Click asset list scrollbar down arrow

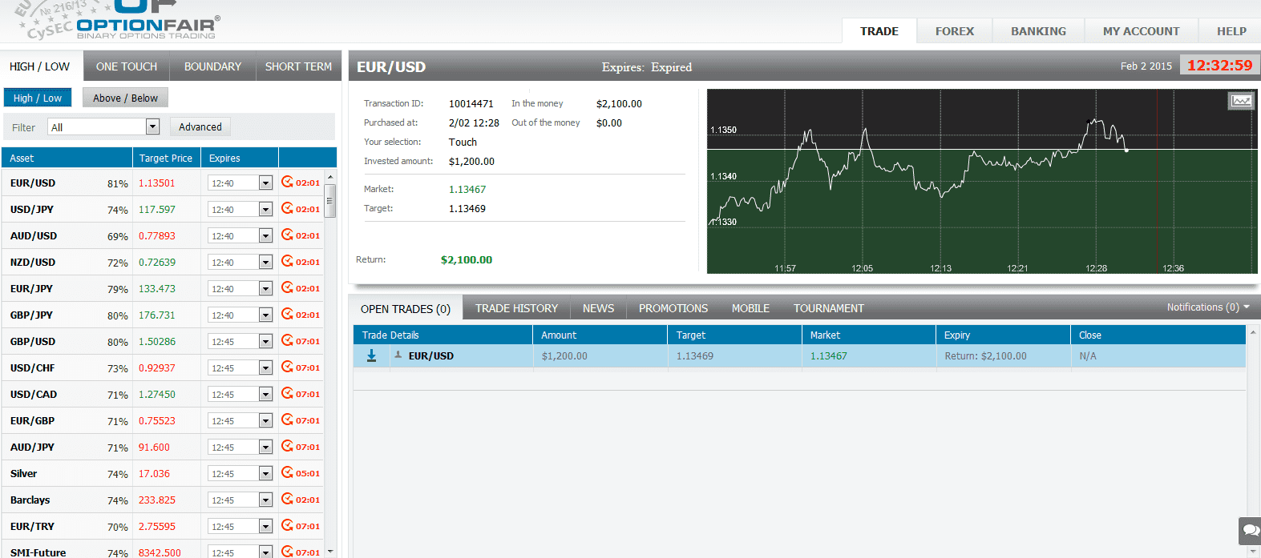pos(330,552)
